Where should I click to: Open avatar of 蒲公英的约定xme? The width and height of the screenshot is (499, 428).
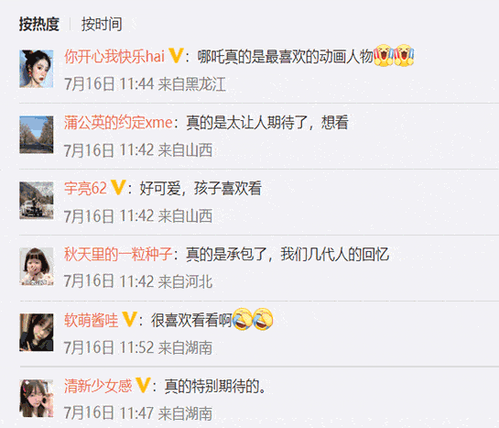pos(37,135)
